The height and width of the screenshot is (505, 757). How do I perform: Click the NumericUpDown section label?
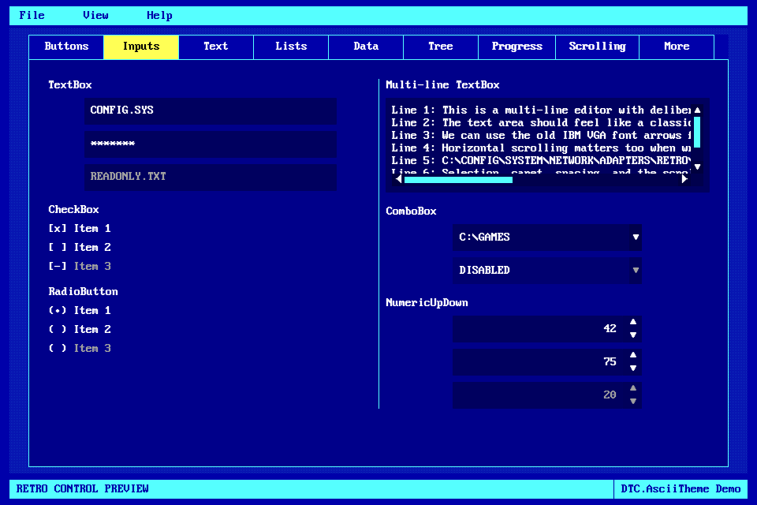[x=427, y=303]
